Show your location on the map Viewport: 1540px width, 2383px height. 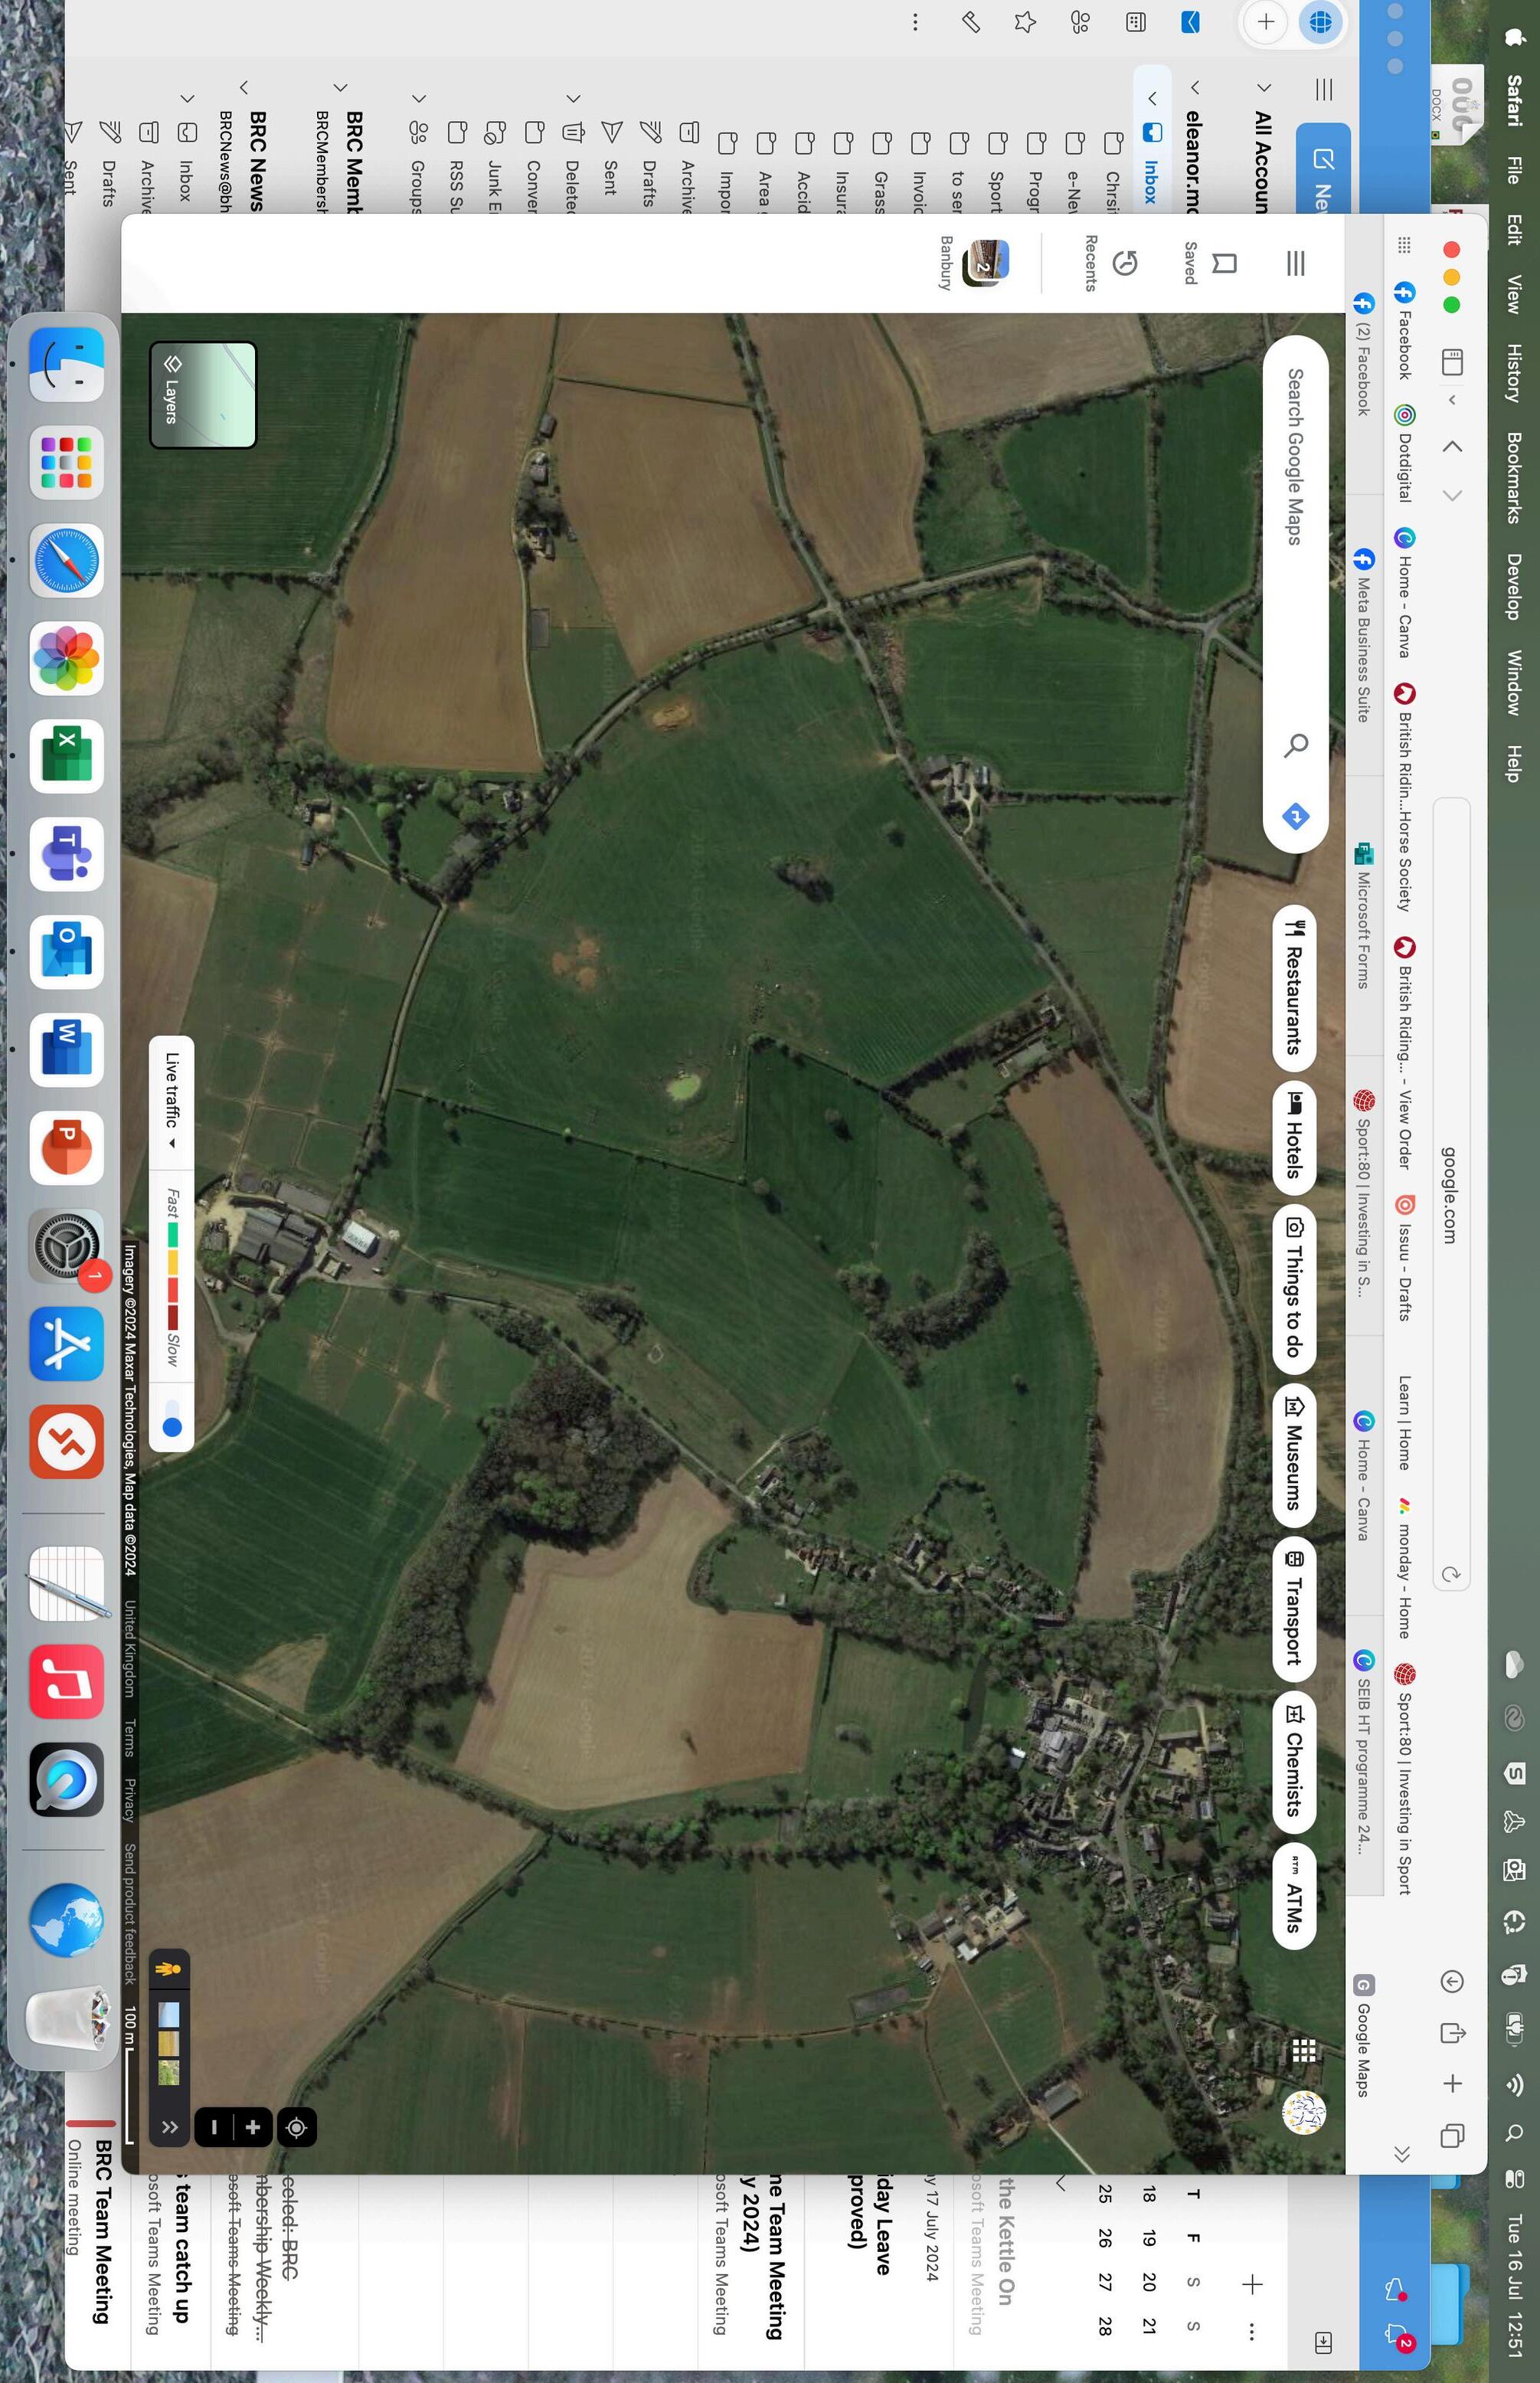pos(296,2127)
